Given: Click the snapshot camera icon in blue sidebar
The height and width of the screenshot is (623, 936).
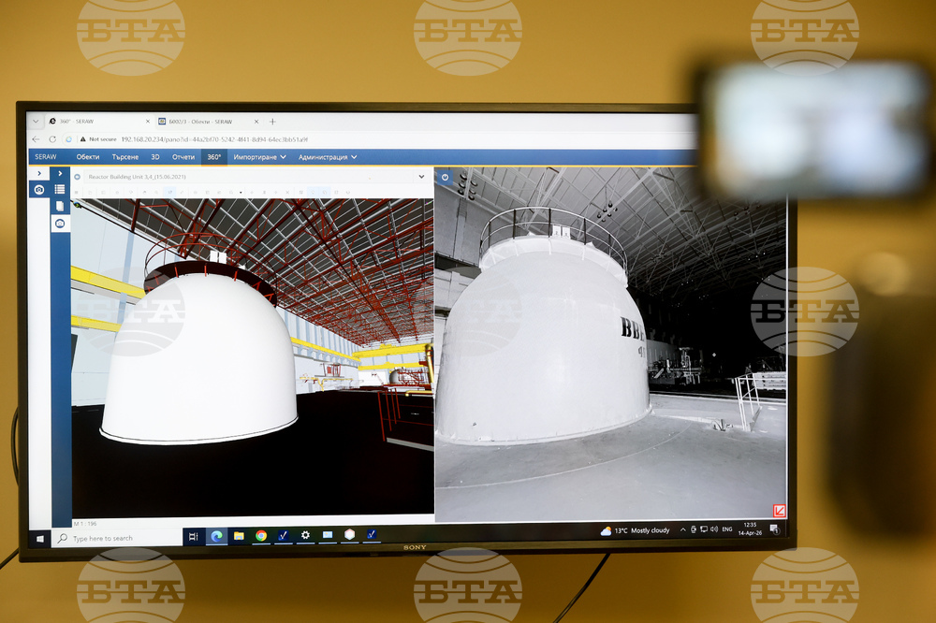Looking at the screenshot, I should 60,224.
